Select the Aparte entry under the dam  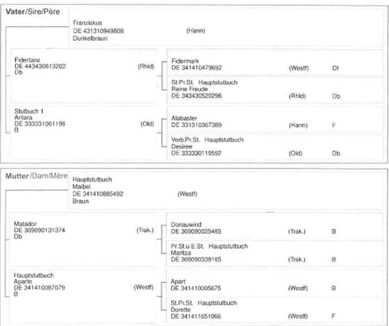23,281
